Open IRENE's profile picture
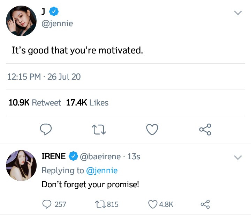This screenshot has height=218, width=251. tap(21, 166)
